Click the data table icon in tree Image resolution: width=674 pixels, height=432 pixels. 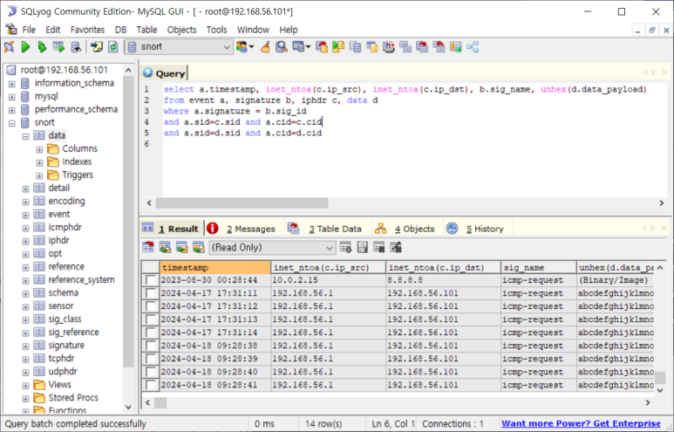coord(39,135)
